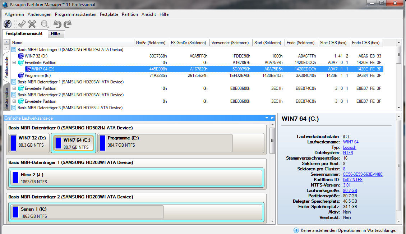
Task: Open the Änderungen menu
Action: pos(40,14)
